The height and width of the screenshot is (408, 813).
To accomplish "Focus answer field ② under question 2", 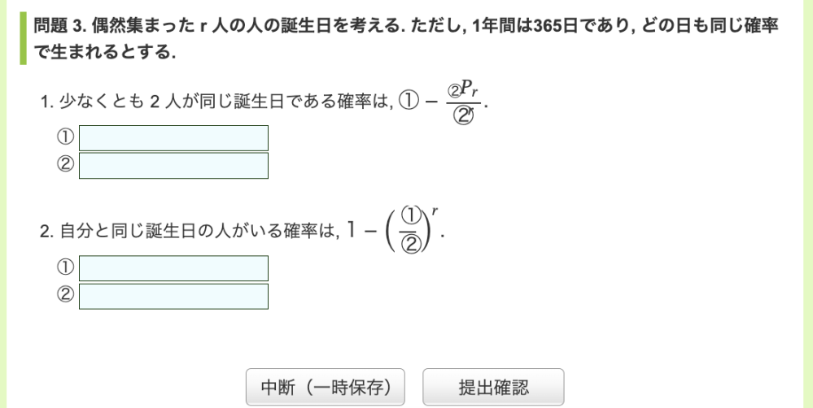I will (x=173, y=296).
